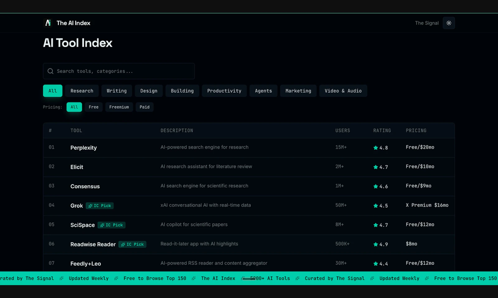The height and width of the screenshot is (298, 498).
Task: Select the All category filter
Action: coord(53,91)
